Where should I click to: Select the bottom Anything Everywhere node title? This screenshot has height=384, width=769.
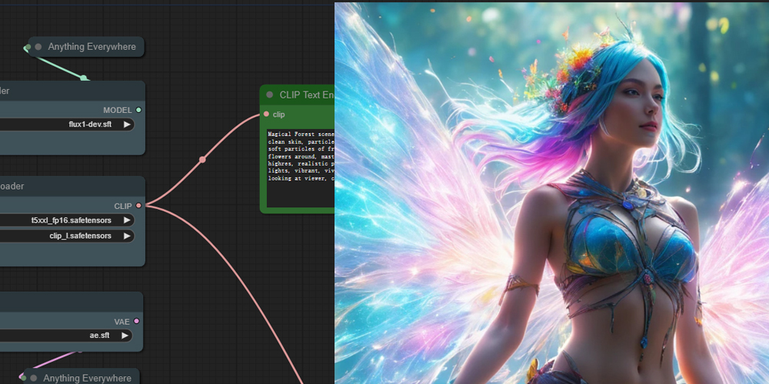pos(88,378)
